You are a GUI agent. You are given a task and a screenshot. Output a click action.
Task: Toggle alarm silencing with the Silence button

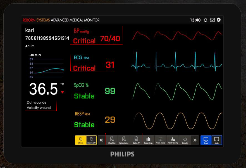tap(81, 140)
